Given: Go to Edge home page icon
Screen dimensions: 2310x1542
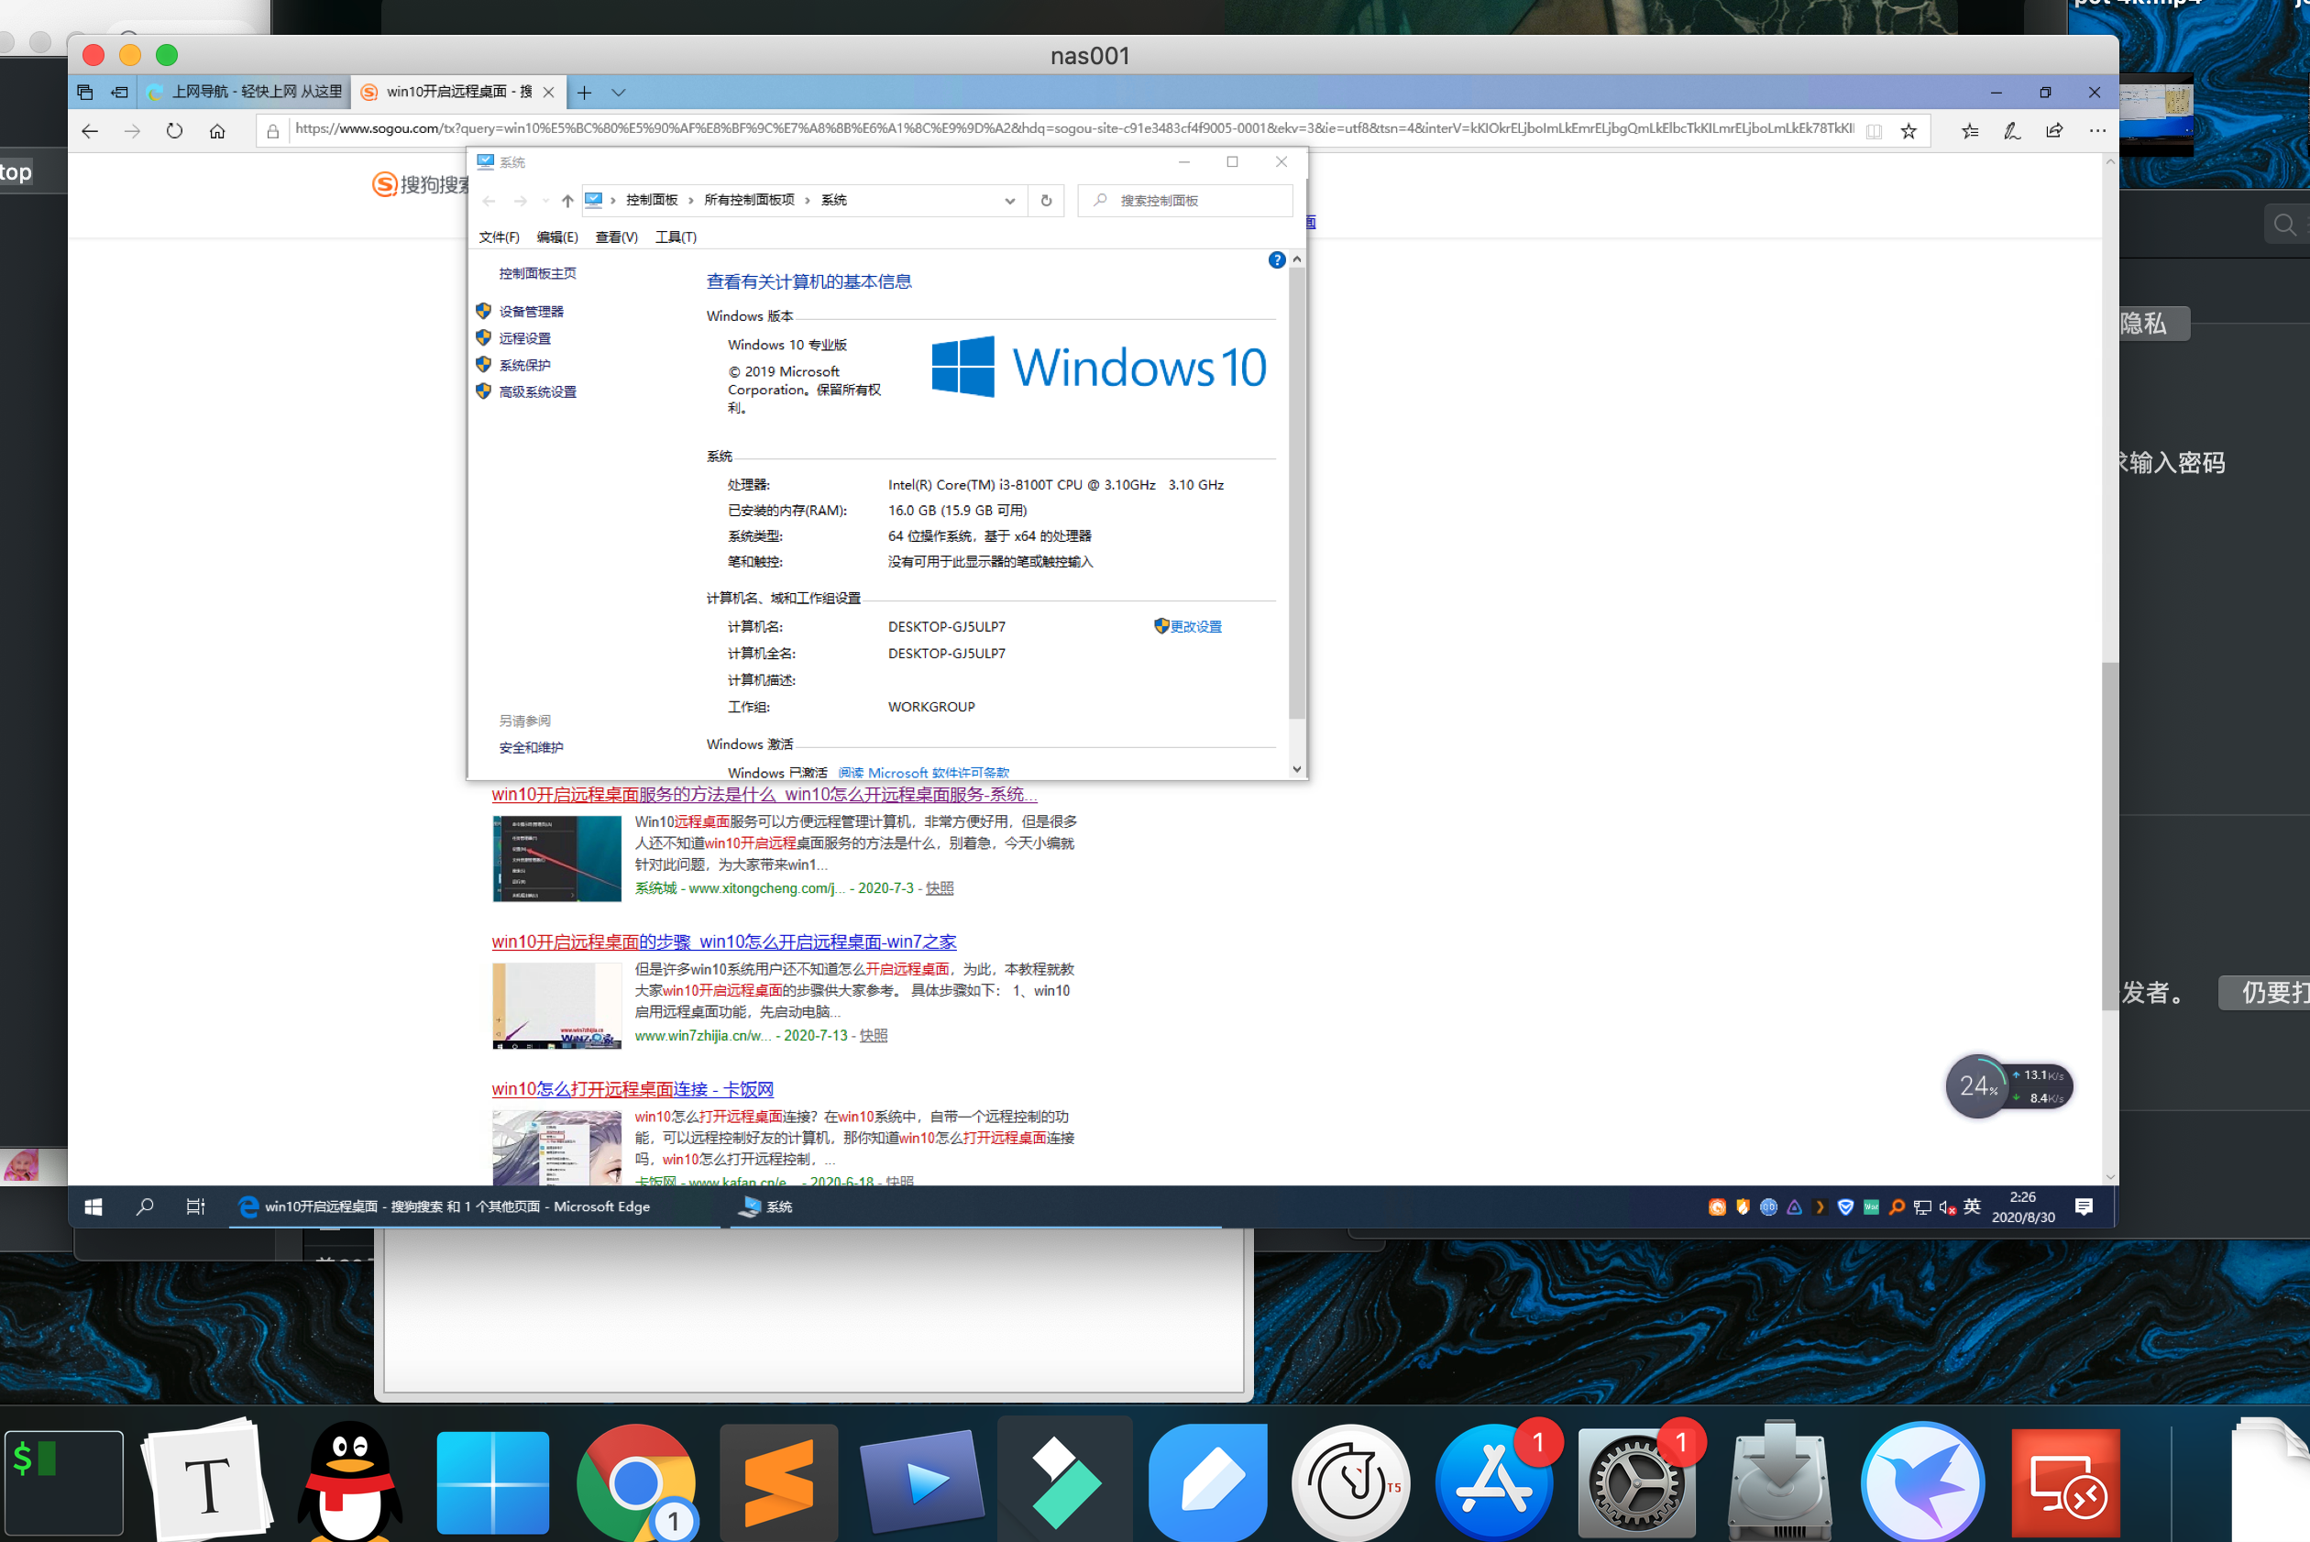Looking at the screenshot, I should pyautogui.click(x=217, y=131).
